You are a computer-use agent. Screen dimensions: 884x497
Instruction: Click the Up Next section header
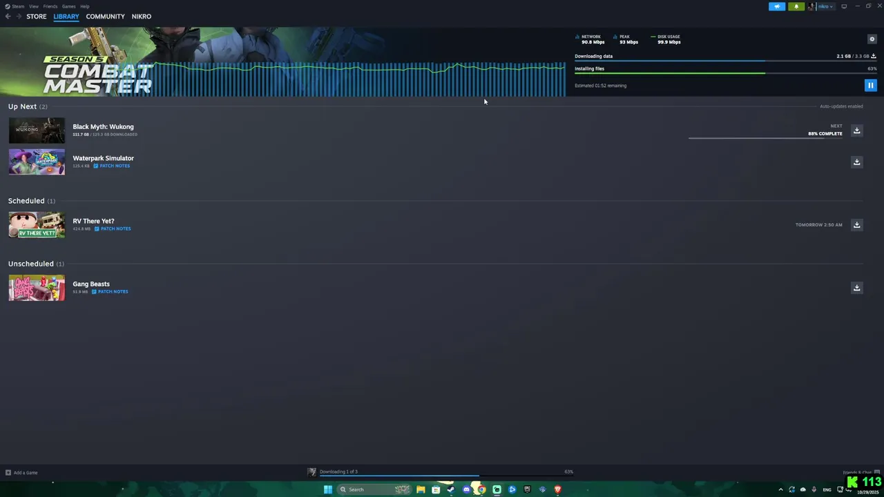point(28,106)
